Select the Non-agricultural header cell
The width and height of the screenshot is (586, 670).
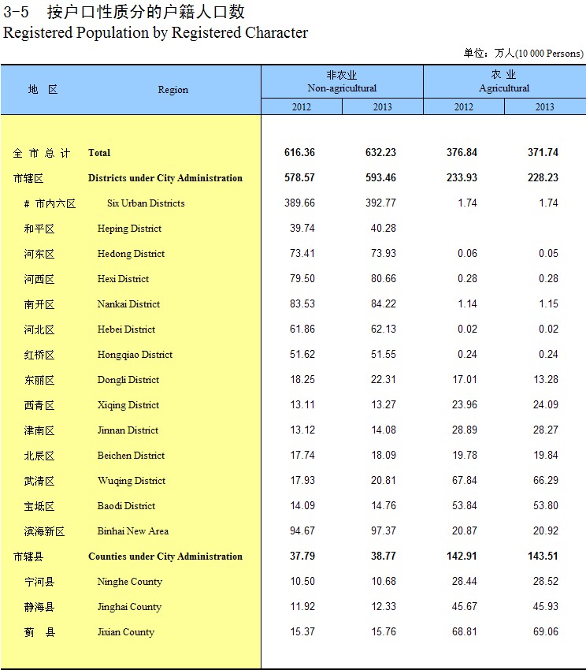[x=342, y=82]
